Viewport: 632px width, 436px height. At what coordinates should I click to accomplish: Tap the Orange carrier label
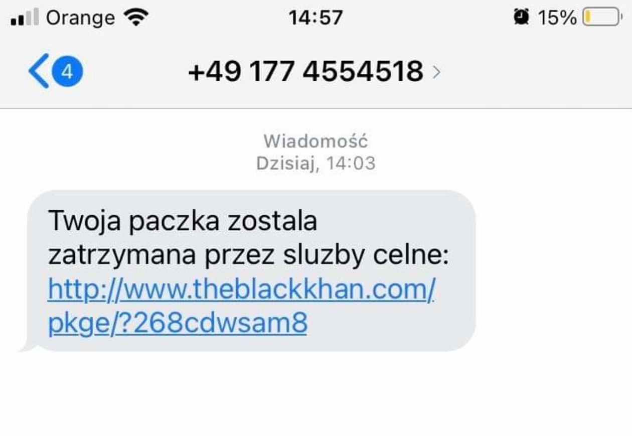pyautogui.click(x=80, y=18)
